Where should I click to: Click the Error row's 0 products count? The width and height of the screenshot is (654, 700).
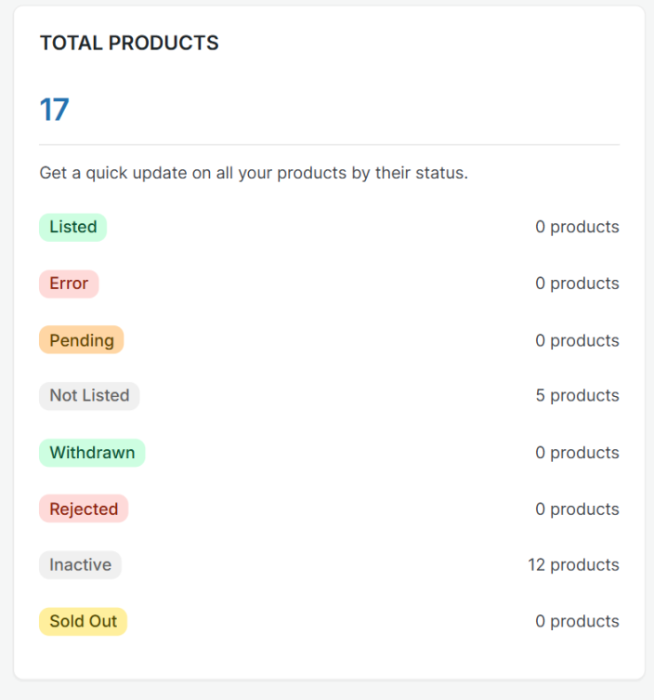point(576,284)
